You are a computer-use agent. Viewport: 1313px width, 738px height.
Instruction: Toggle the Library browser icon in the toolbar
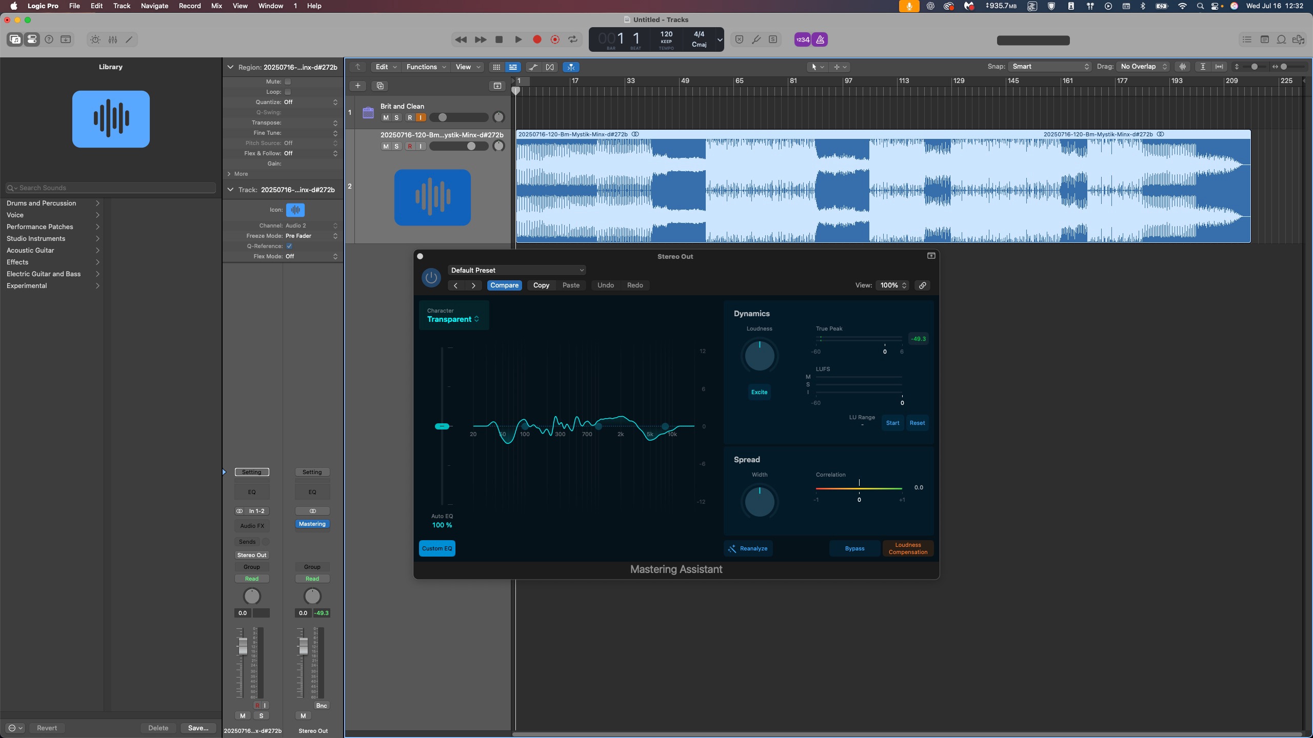pyautogui.click(x=14, y=39)
